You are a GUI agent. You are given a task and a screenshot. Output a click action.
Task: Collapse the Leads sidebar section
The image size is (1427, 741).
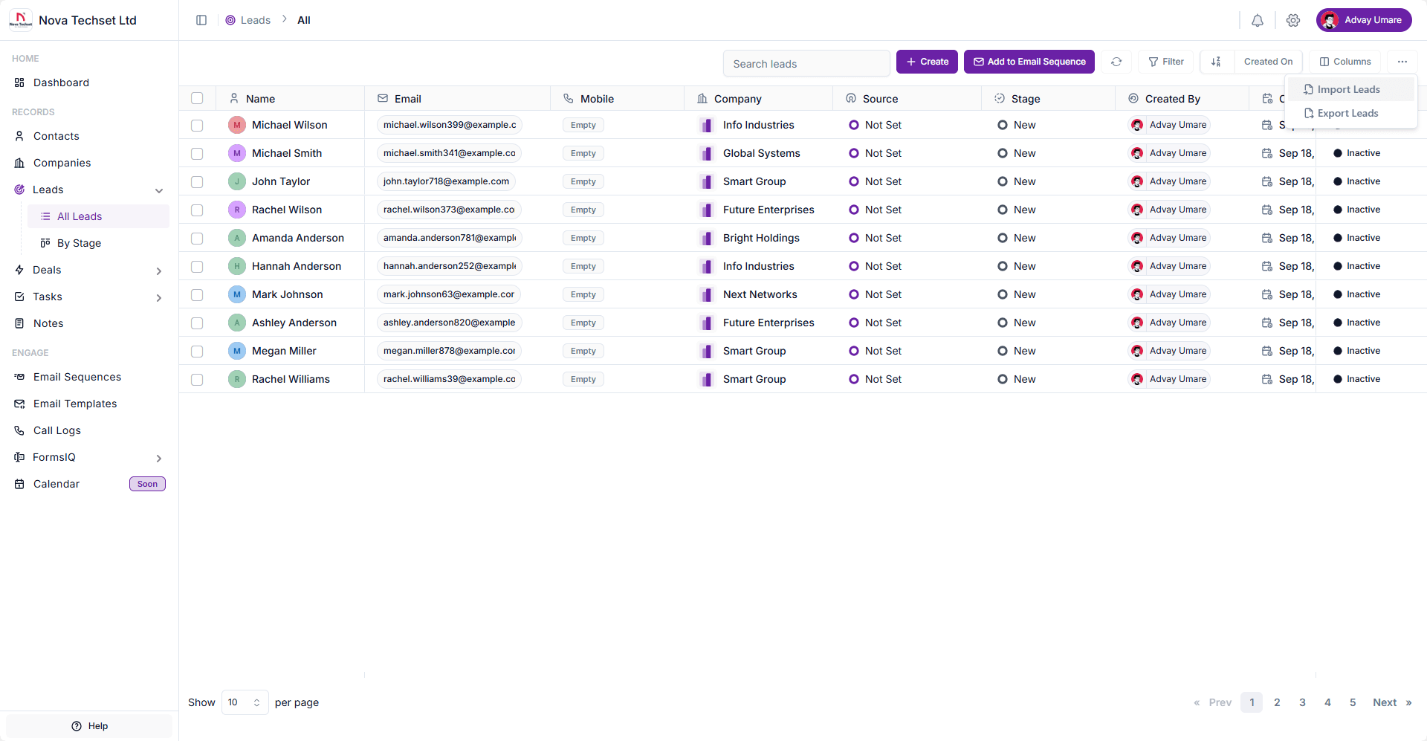tap(158, 190)
